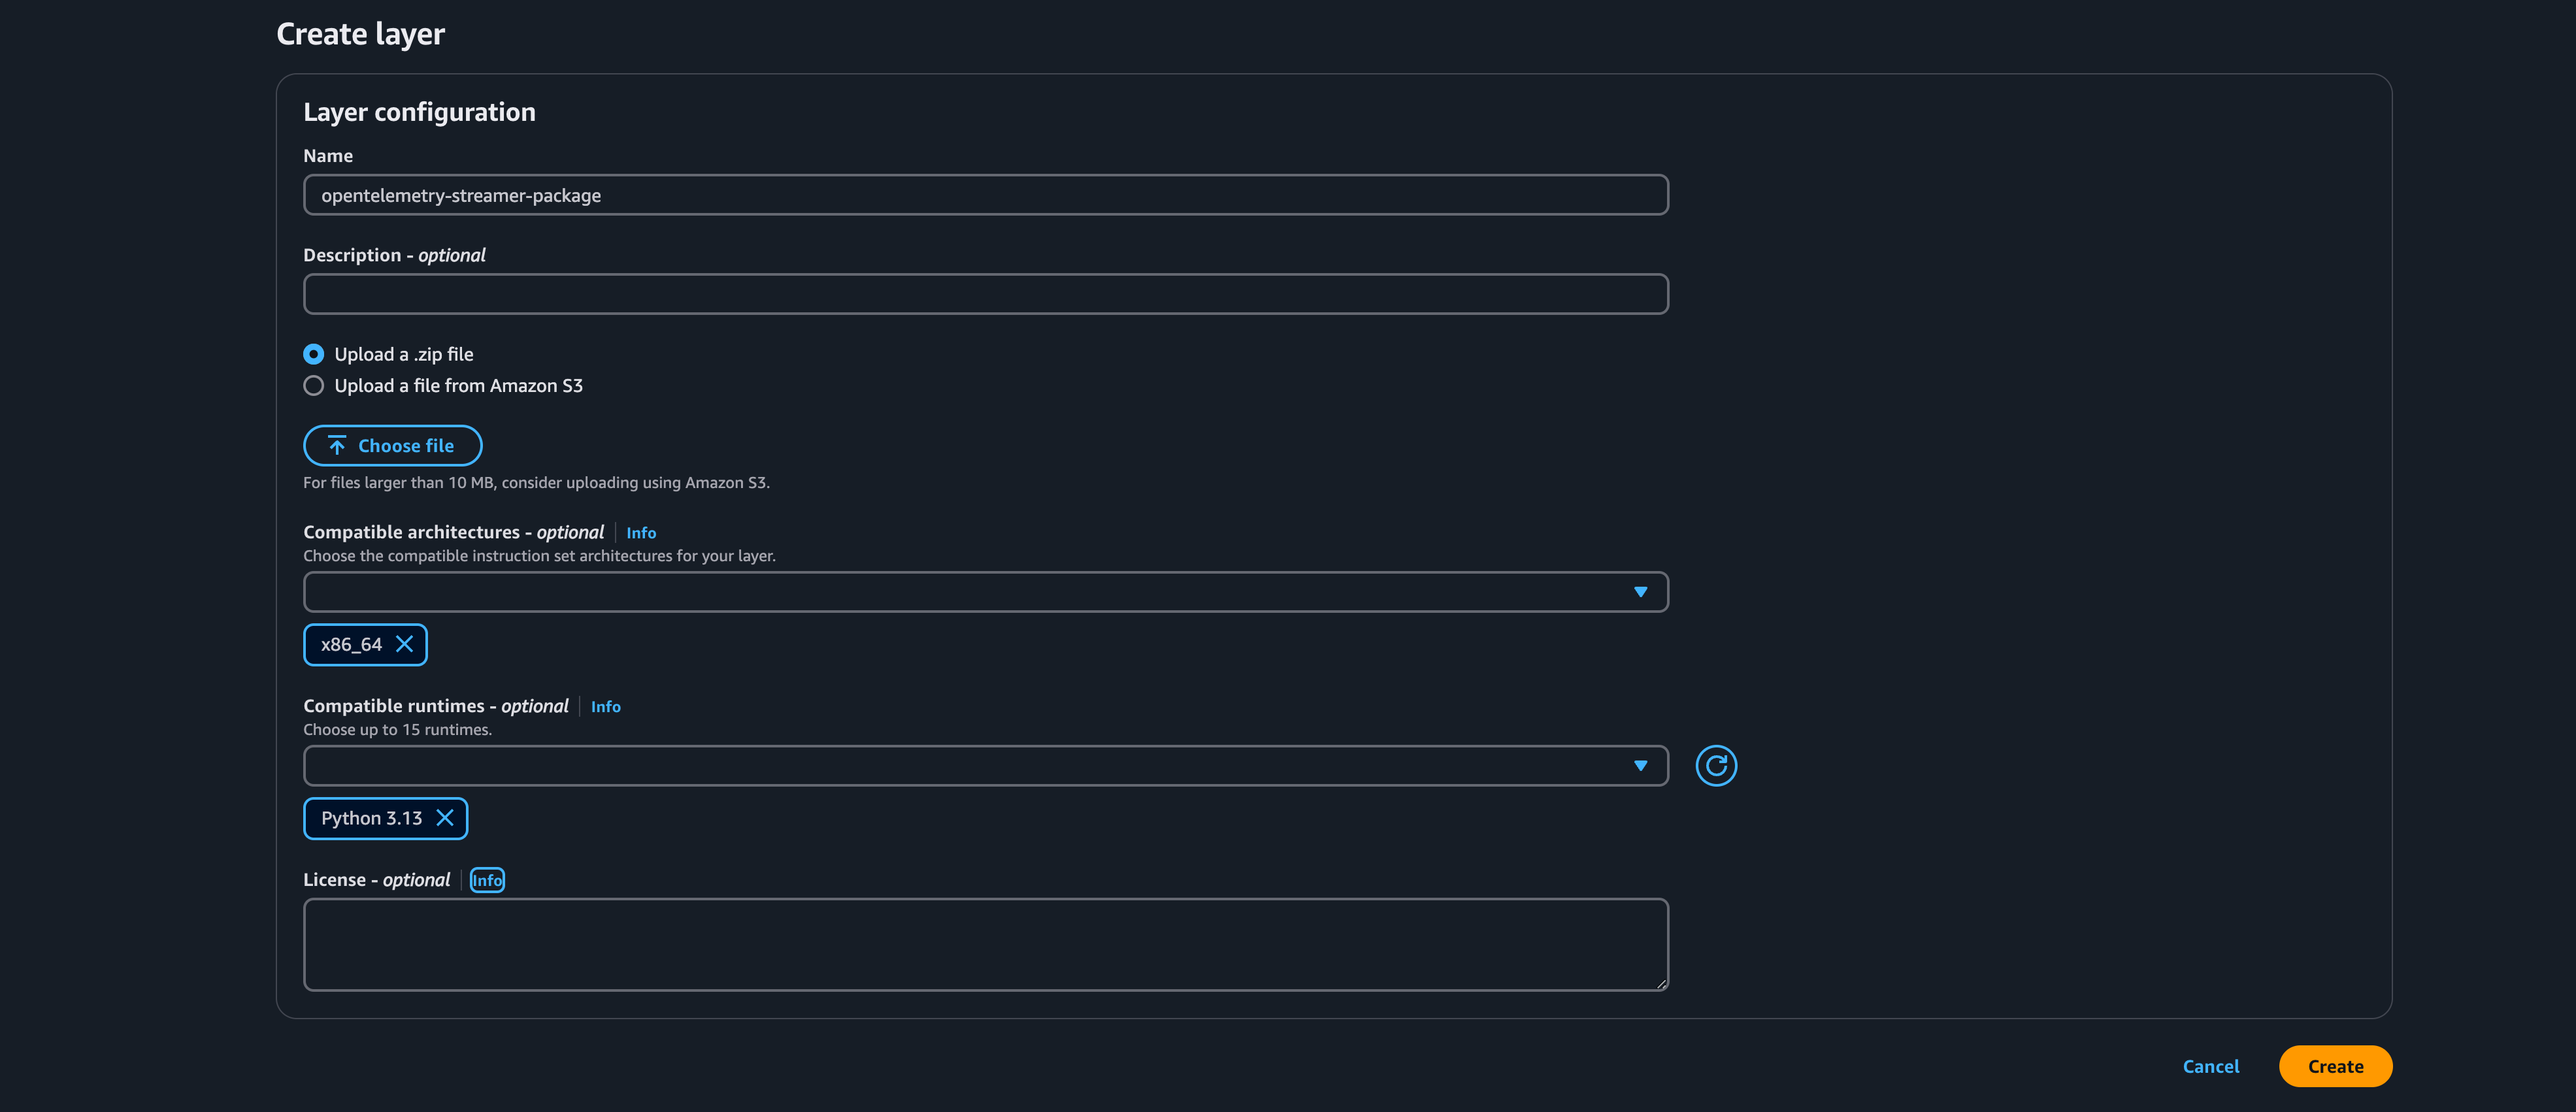This screenshot has width=2576, height=1112.
Task: Open the Info link for Compatible runtimes
Action: pyautogui.click(x=606, y=706)
